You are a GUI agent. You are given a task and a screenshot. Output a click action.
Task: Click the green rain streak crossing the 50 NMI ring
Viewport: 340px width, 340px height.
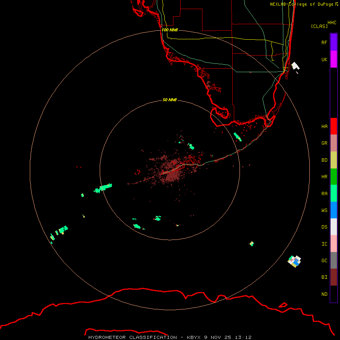(103, 188)
